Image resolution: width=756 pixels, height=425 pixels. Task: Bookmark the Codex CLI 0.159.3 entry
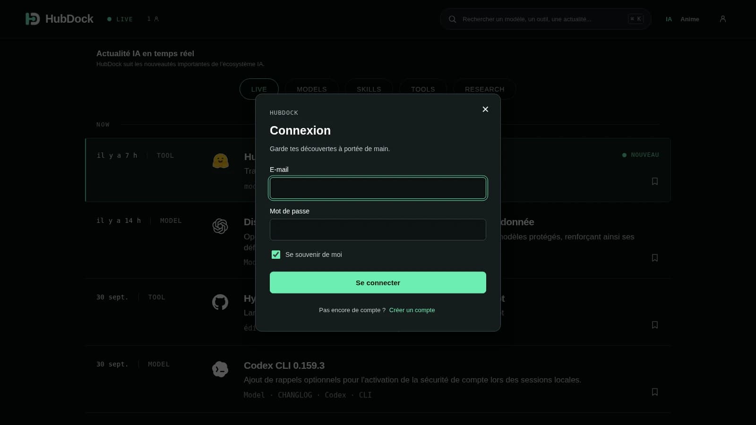tap(655, 392)
